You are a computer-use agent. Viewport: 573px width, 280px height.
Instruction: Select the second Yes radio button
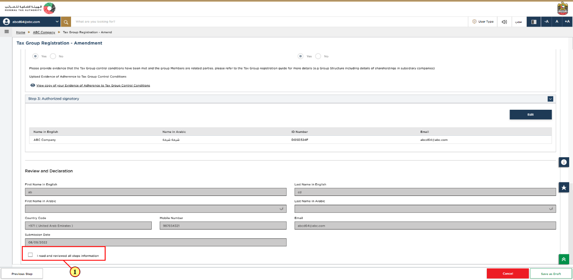coord(301,56)
